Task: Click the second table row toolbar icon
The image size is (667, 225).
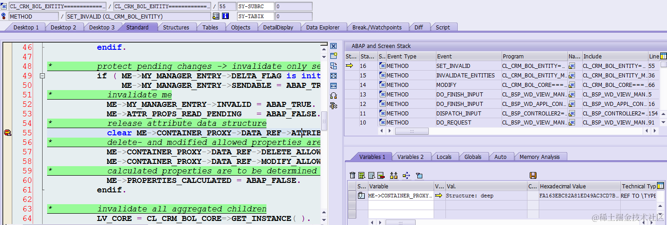Action: point(371,175)
